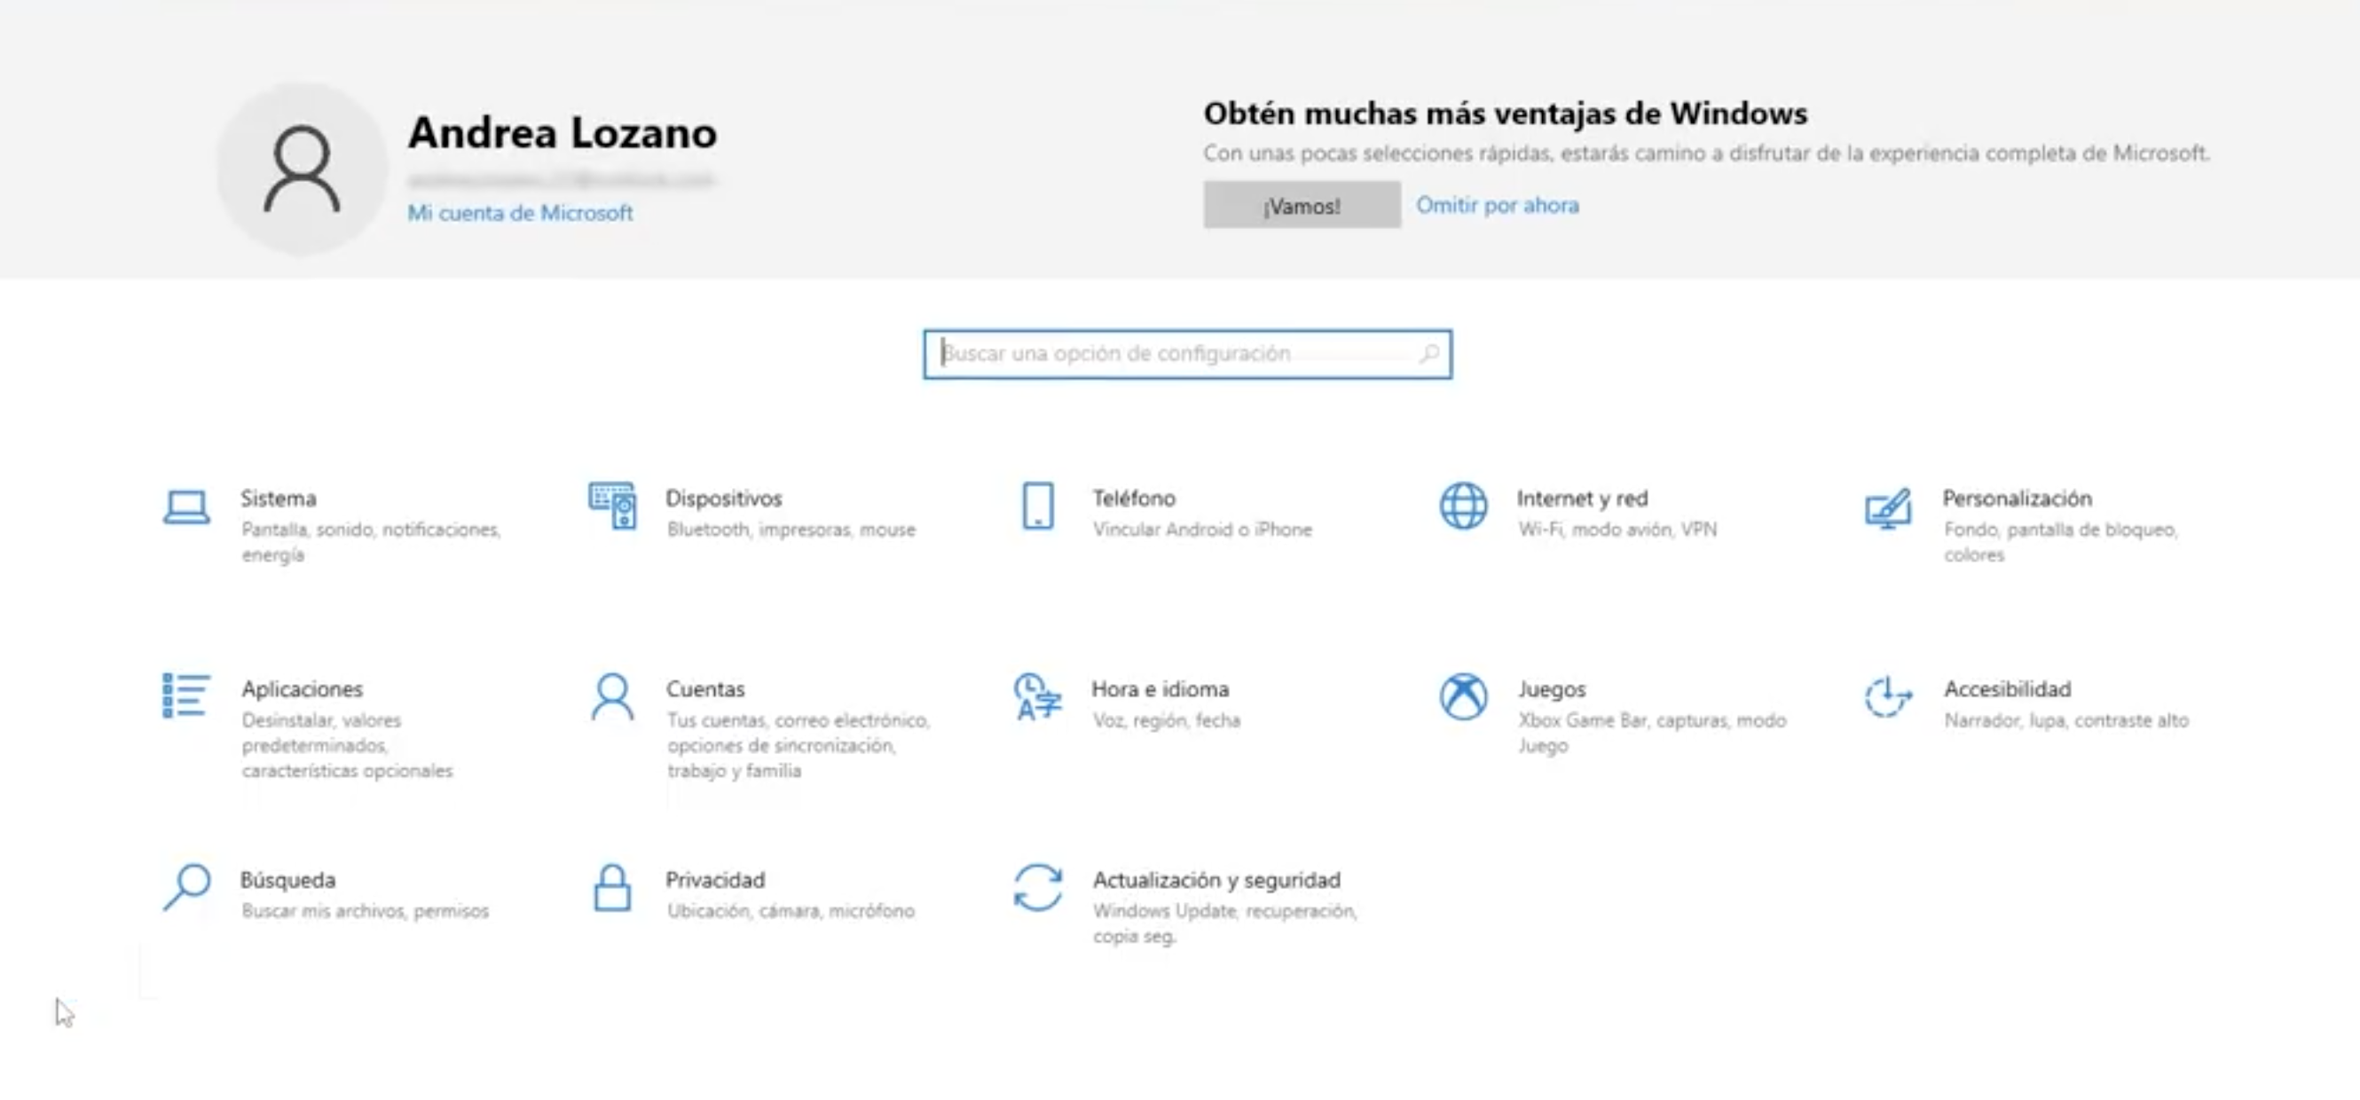The width and height of the screenshot is (2360, 1100).
Task: Select Actualización y seguridad title
Action: pos(1215,879)
